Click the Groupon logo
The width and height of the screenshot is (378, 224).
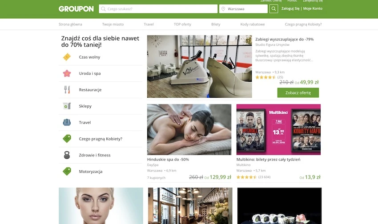pos(76,9)
